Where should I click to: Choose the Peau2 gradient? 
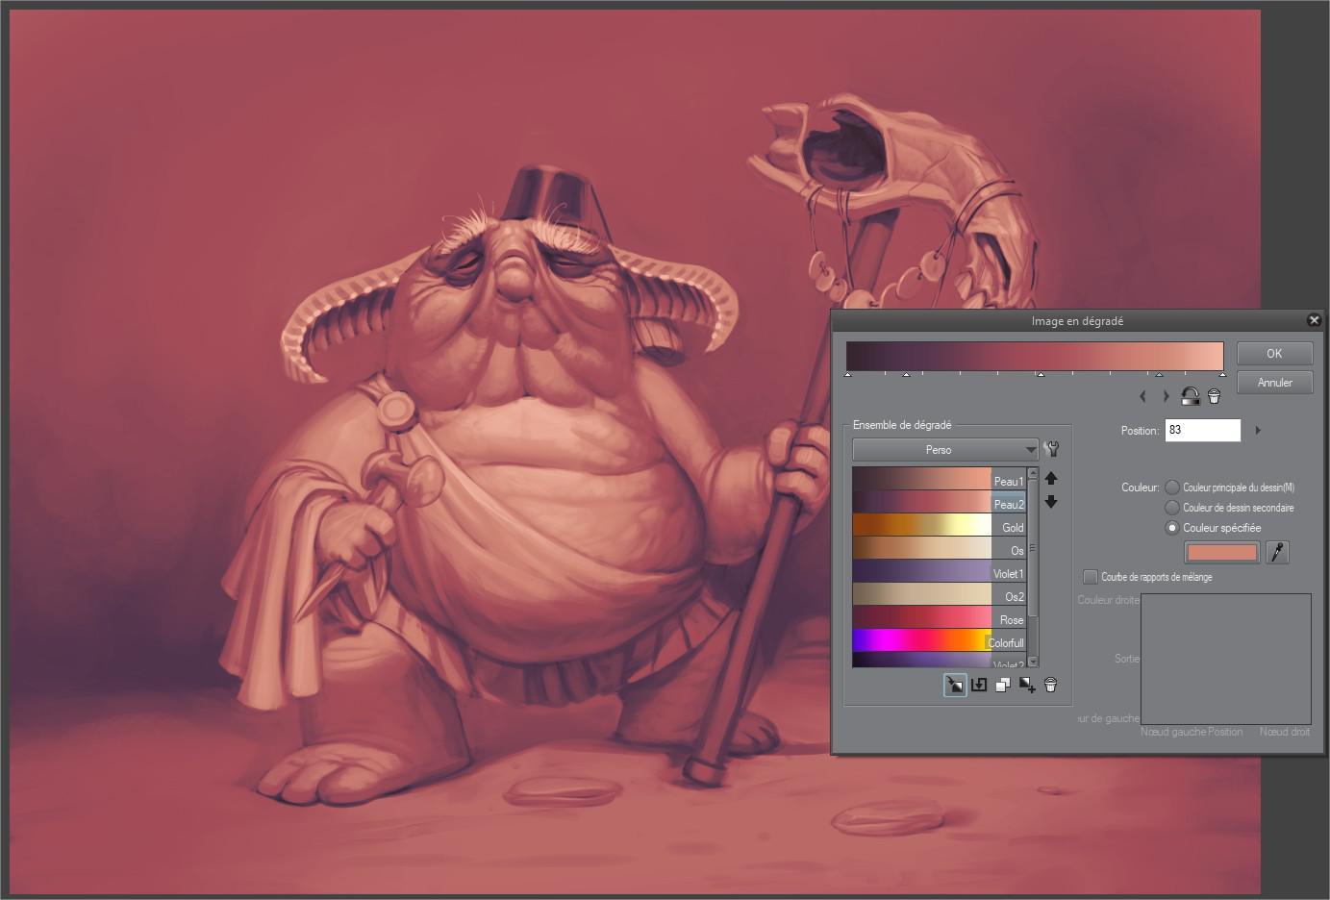(940, 502)
